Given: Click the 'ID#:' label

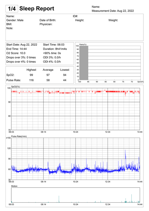Looking at the screenshot, I should [75, 16].
